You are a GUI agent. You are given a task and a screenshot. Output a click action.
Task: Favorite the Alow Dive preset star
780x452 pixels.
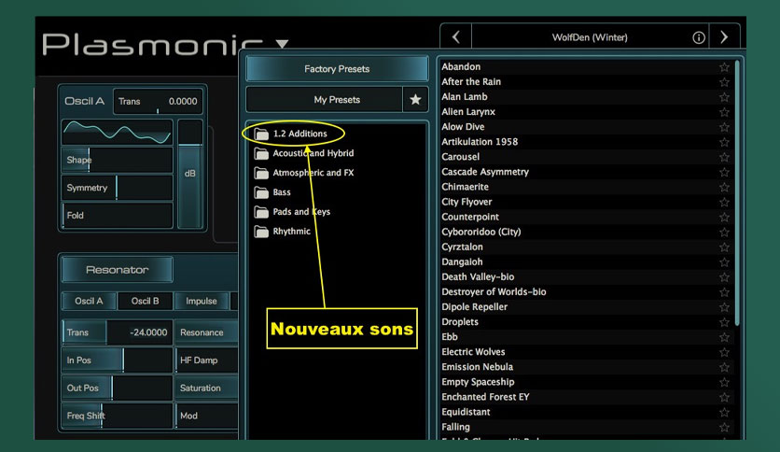coord(724,127)
